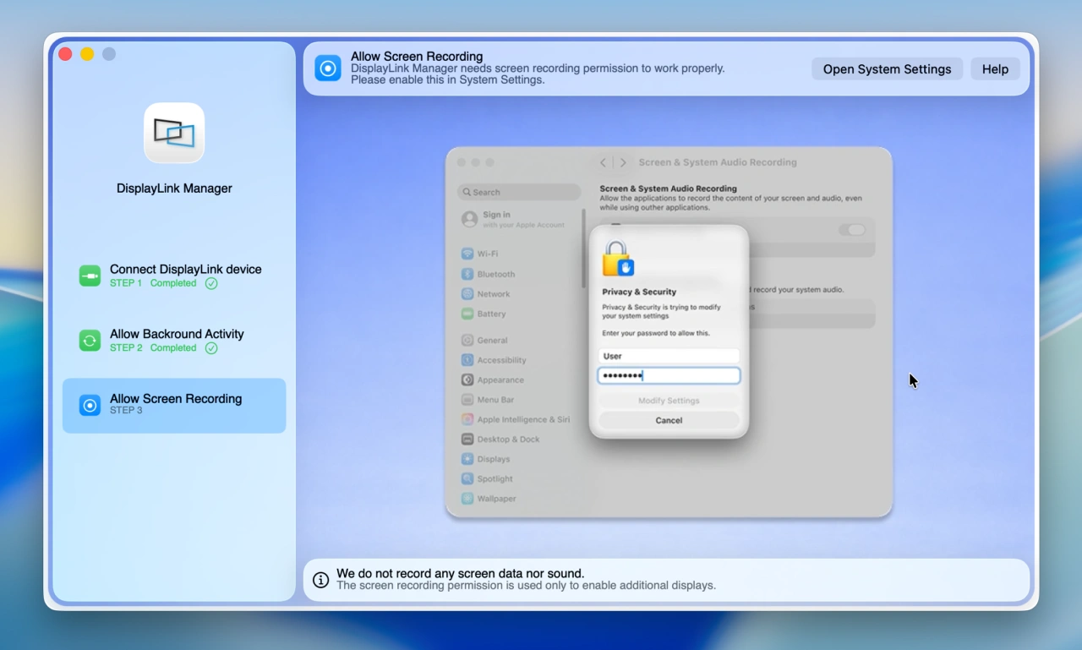Click the Step 1 Completed checkmark
The height and width of the screenshot is (650, 1082).
pos(211,283)
